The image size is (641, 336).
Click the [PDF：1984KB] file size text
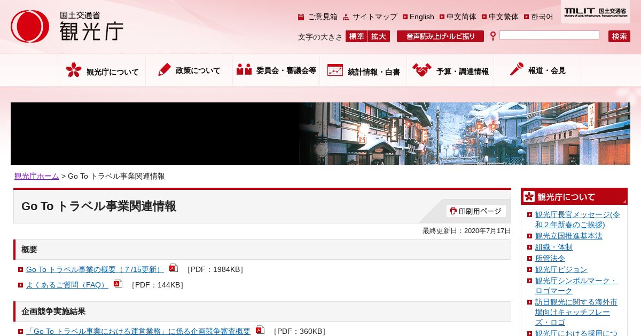point(215,269)
